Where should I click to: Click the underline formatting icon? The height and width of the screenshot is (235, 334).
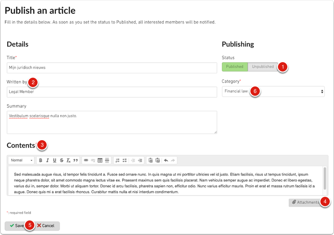(54, 160)
